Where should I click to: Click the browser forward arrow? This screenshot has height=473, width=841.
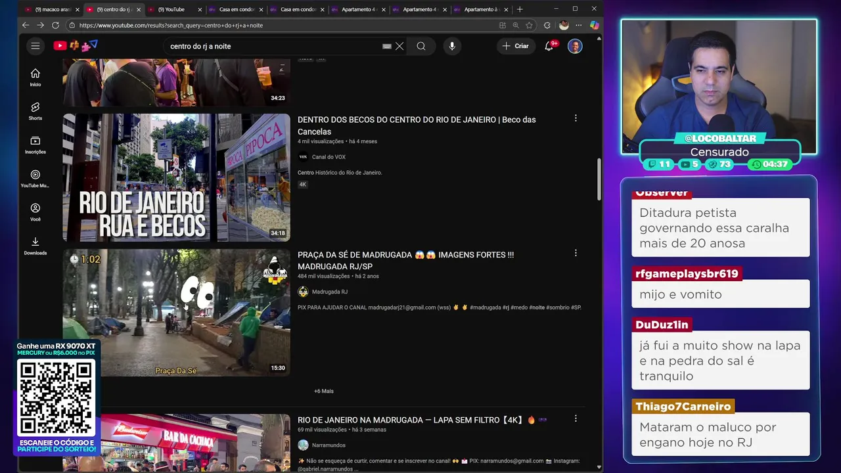tap(40, 25)
